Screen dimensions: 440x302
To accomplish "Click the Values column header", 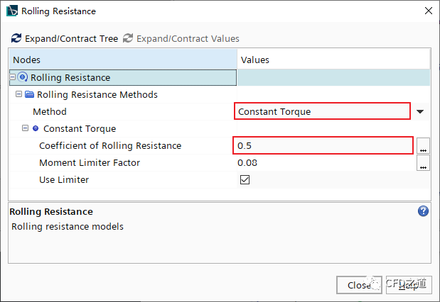I will coord(333,60).
